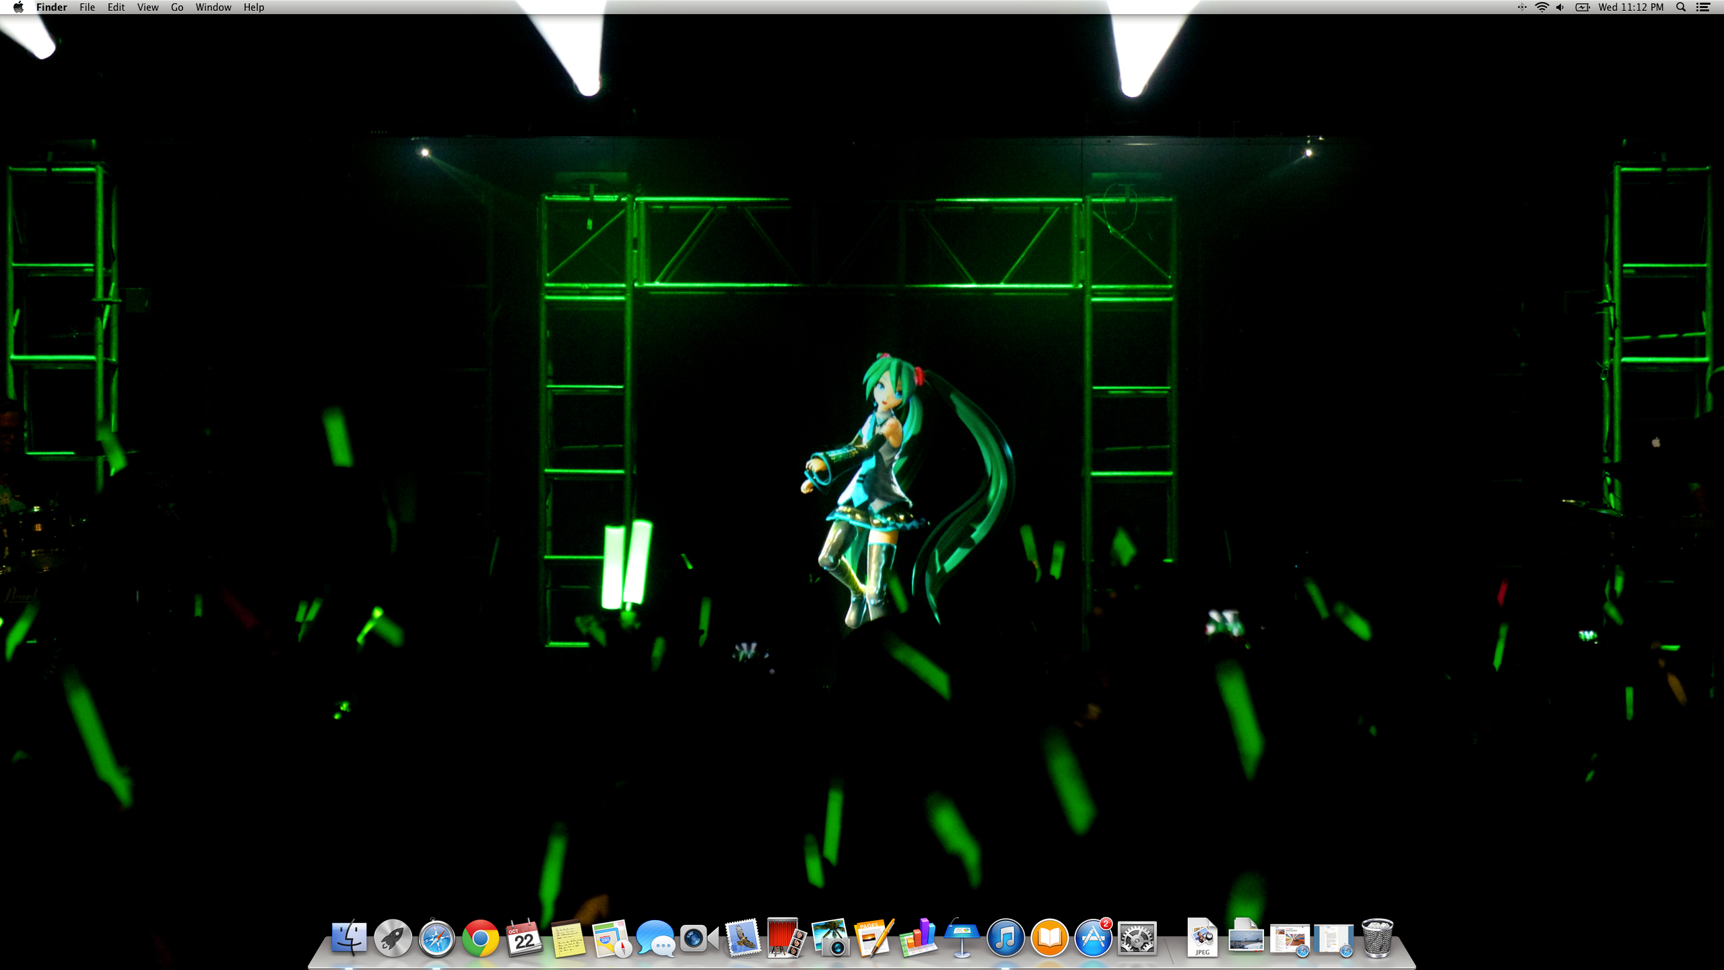Open first Safari web document in Dock
The image size is (1724, 970).
pos(1290,939)
